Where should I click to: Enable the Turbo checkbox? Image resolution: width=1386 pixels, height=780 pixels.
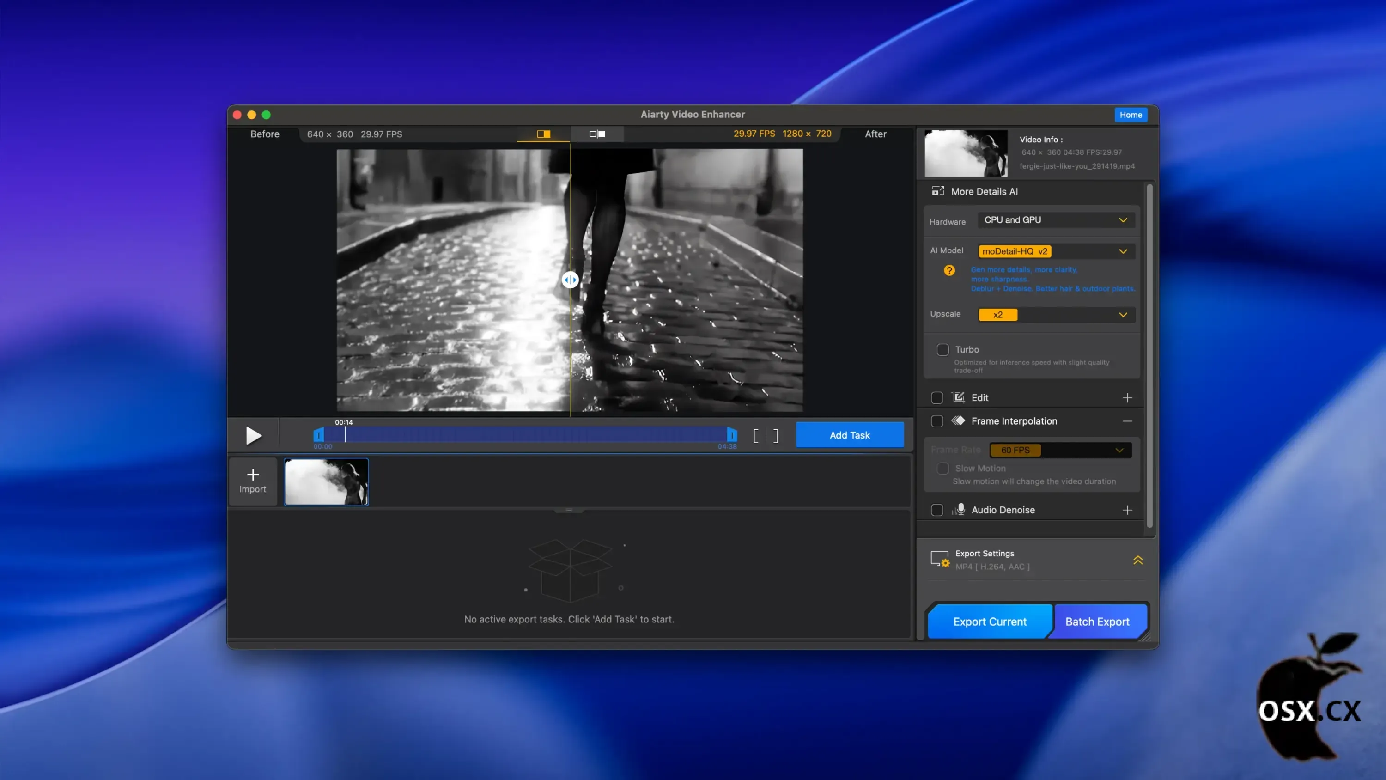(942, 350)
